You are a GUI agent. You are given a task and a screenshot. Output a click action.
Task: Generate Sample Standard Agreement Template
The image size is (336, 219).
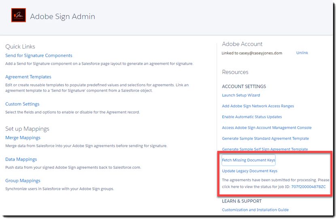point(265,138)
